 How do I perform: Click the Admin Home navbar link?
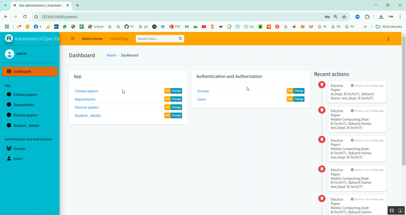point(92,39)
